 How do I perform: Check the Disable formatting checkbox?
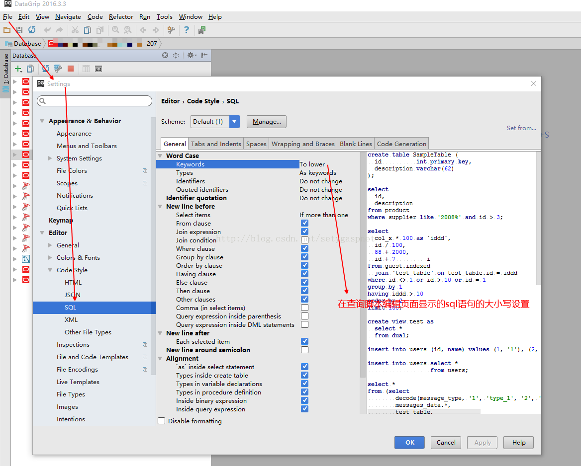pyautogui.click(x=162, y=421)
